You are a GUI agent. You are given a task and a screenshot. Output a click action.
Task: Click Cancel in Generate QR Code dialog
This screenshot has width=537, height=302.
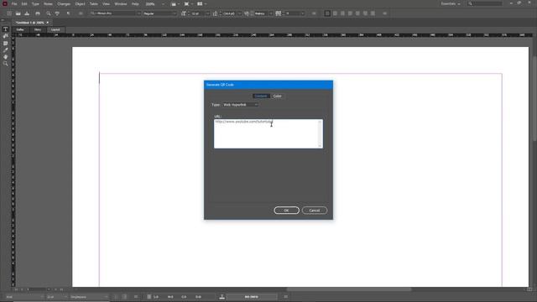pyautogui.click(x=315, y=211)
